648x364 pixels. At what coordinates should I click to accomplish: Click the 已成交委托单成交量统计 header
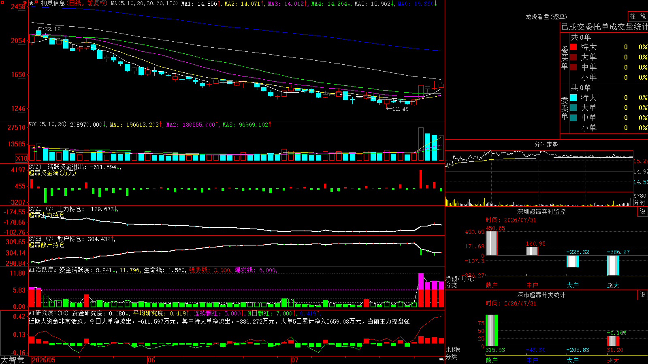[x=604, y=27]
